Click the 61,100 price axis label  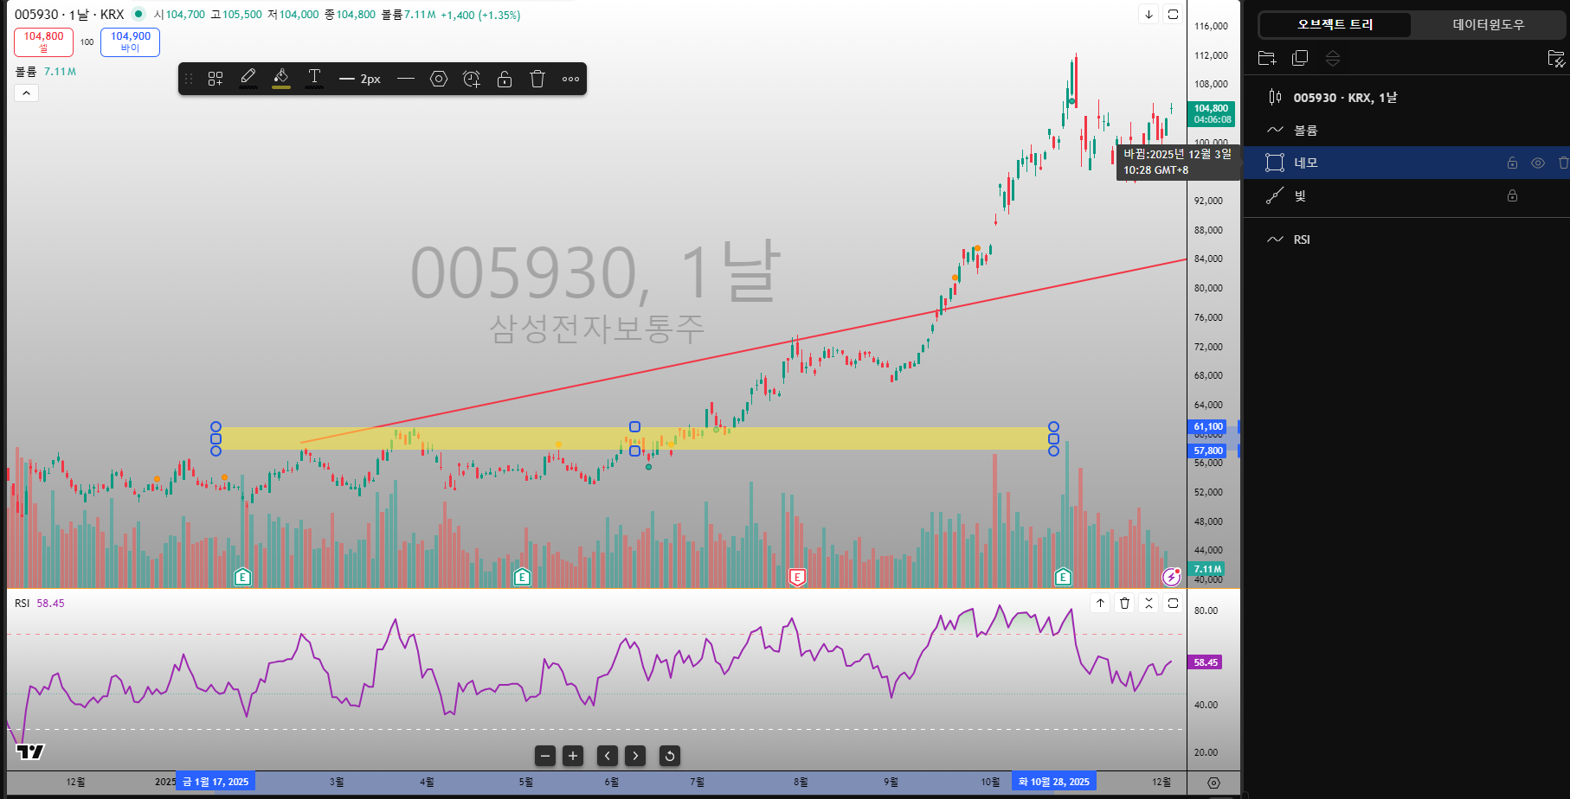(x=1208, y=426)
